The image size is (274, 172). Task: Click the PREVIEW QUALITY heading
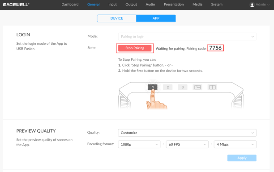point(36,131)
